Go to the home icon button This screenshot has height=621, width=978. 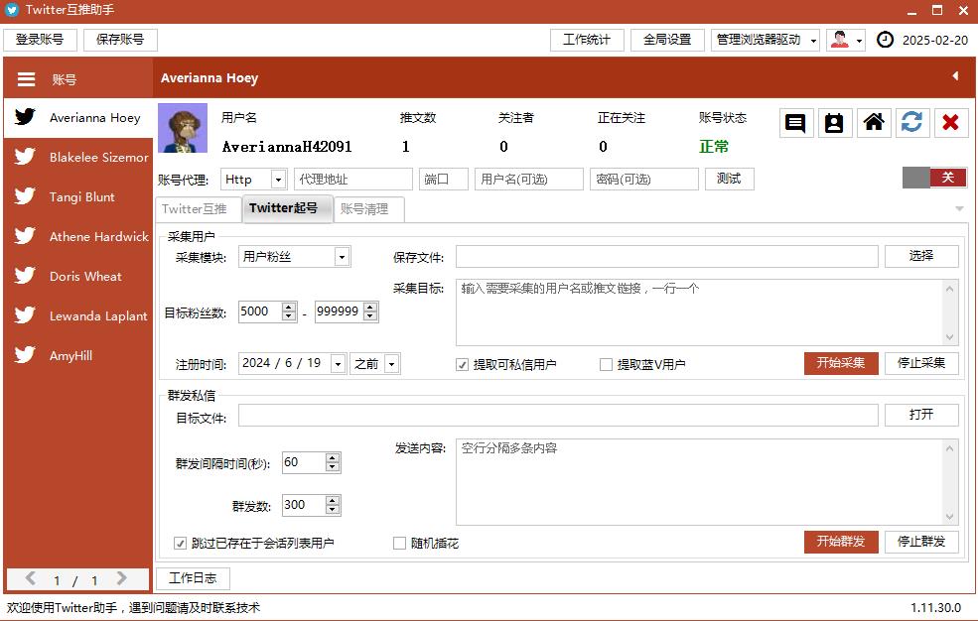click(x=873, y=123)
